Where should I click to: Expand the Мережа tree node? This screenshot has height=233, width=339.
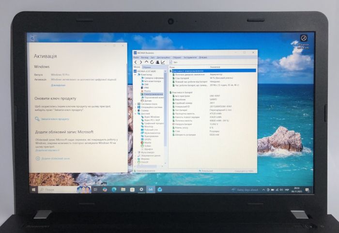click(136, 159)
